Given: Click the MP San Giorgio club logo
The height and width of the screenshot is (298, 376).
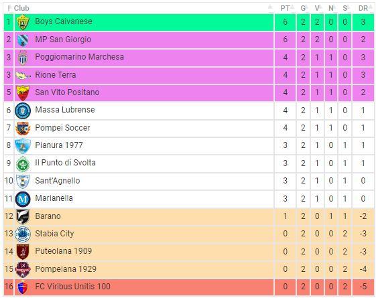Looking at the screenshot, I should (23, 40).
